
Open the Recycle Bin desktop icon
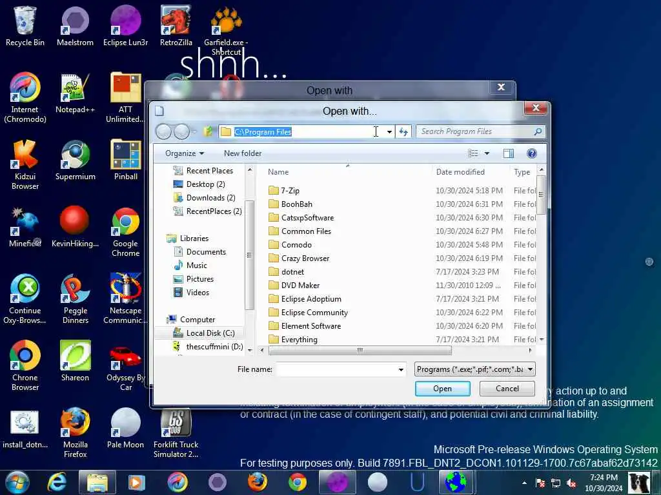pyautogui.click(x=25, y=26)
